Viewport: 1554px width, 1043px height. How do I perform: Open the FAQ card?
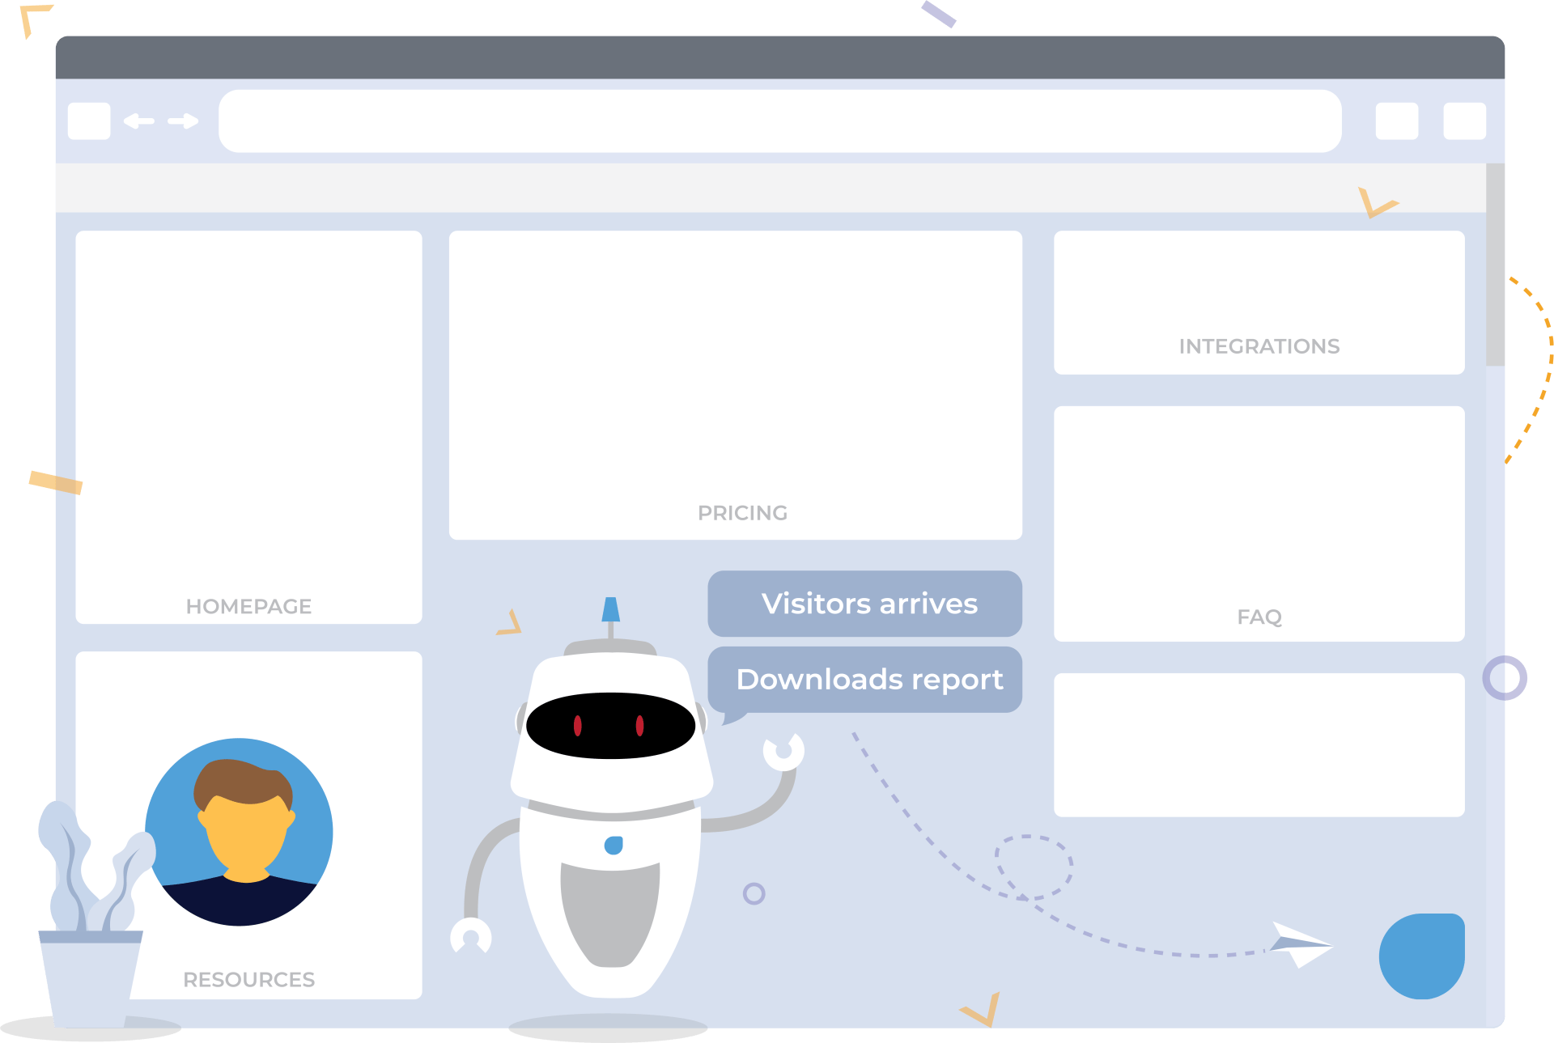1259,524
